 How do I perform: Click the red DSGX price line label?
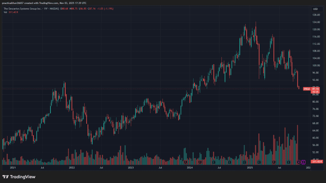307,89
